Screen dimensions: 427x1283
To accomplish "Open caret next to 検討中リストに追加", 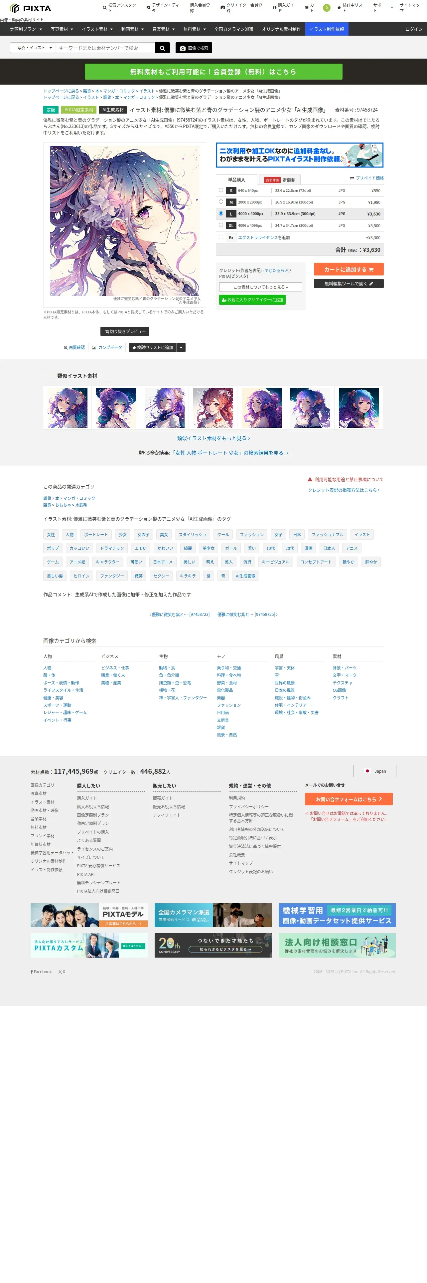I will (181, 348).
